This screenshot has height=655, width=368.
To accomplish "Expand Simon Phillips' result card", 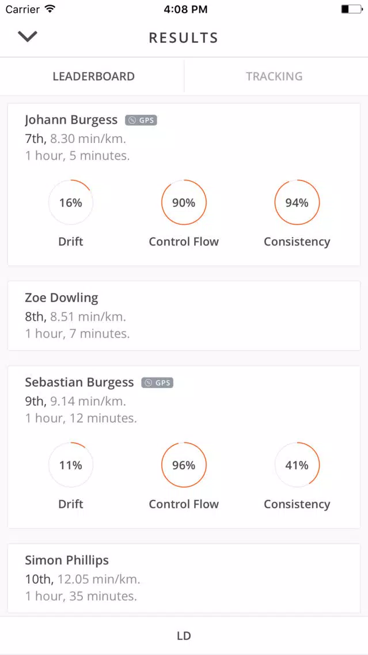I will point(184,578).
